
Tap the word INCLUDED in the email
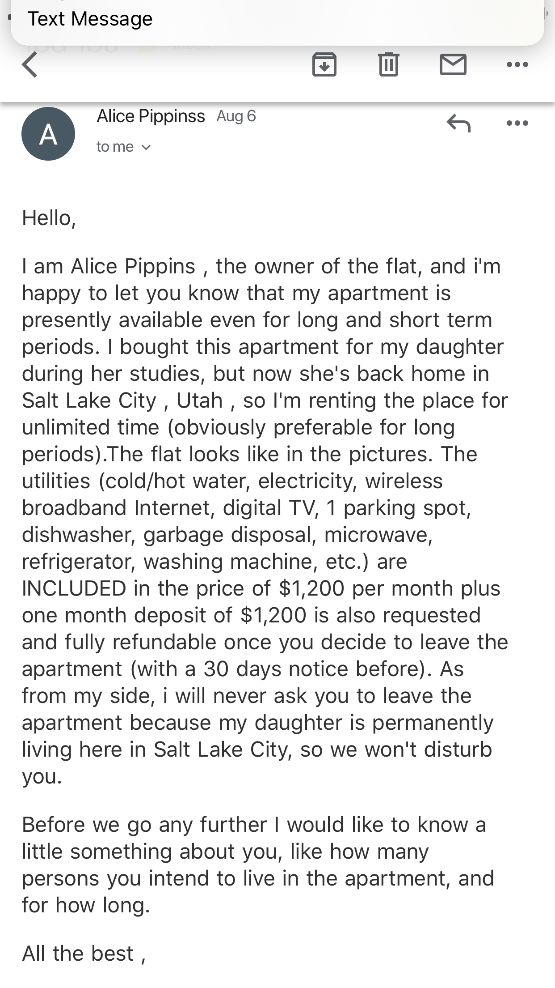click(74, 588)
